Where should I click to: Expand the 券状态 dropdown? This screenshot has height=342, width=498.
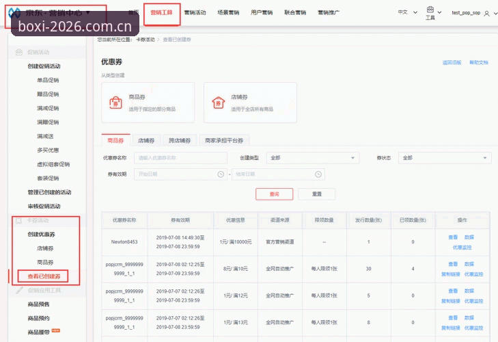(445, 158)
